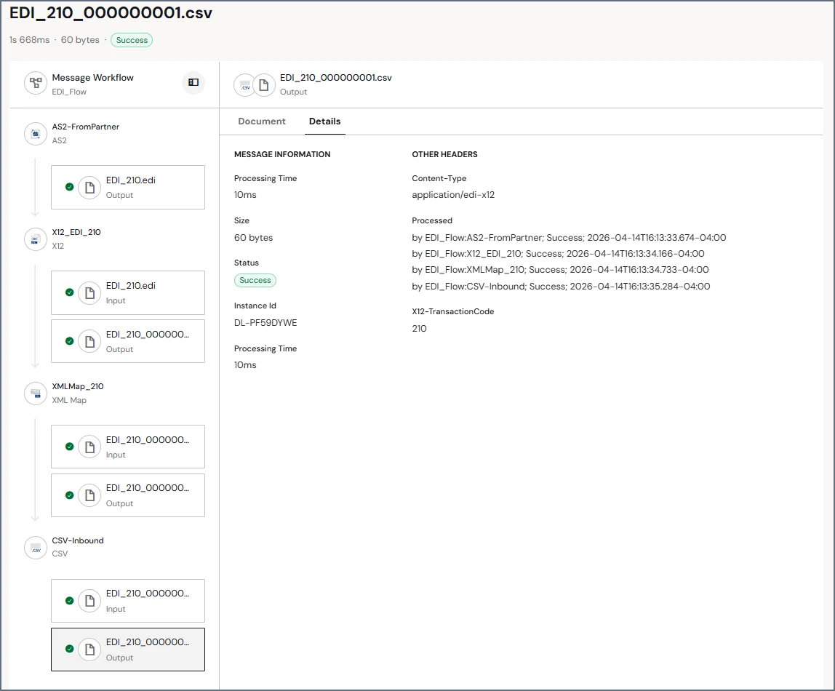This screenshot has height=691, width=835.
Task: Click file icon of XMLMap_210 input
Action: point(89,447)
